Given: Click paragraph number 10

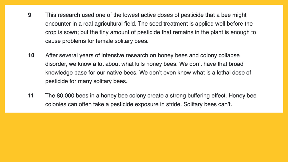Looking at the screenshot, I should pyautogui.click(x=31, y=56).
